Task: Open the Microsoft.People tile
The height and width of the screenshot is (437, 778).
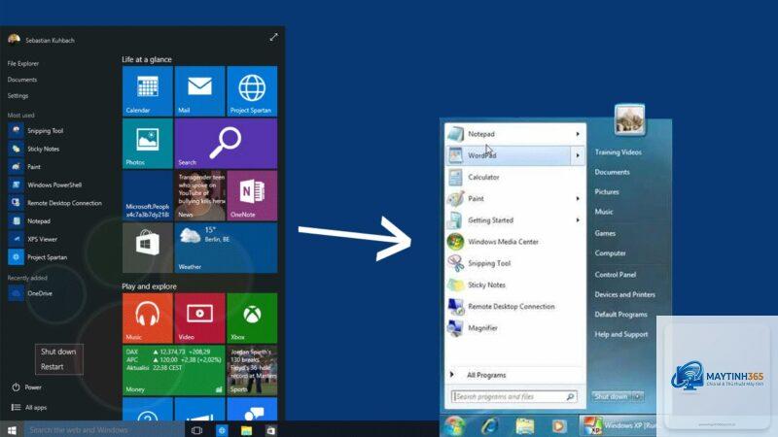Action: (148, 196)
